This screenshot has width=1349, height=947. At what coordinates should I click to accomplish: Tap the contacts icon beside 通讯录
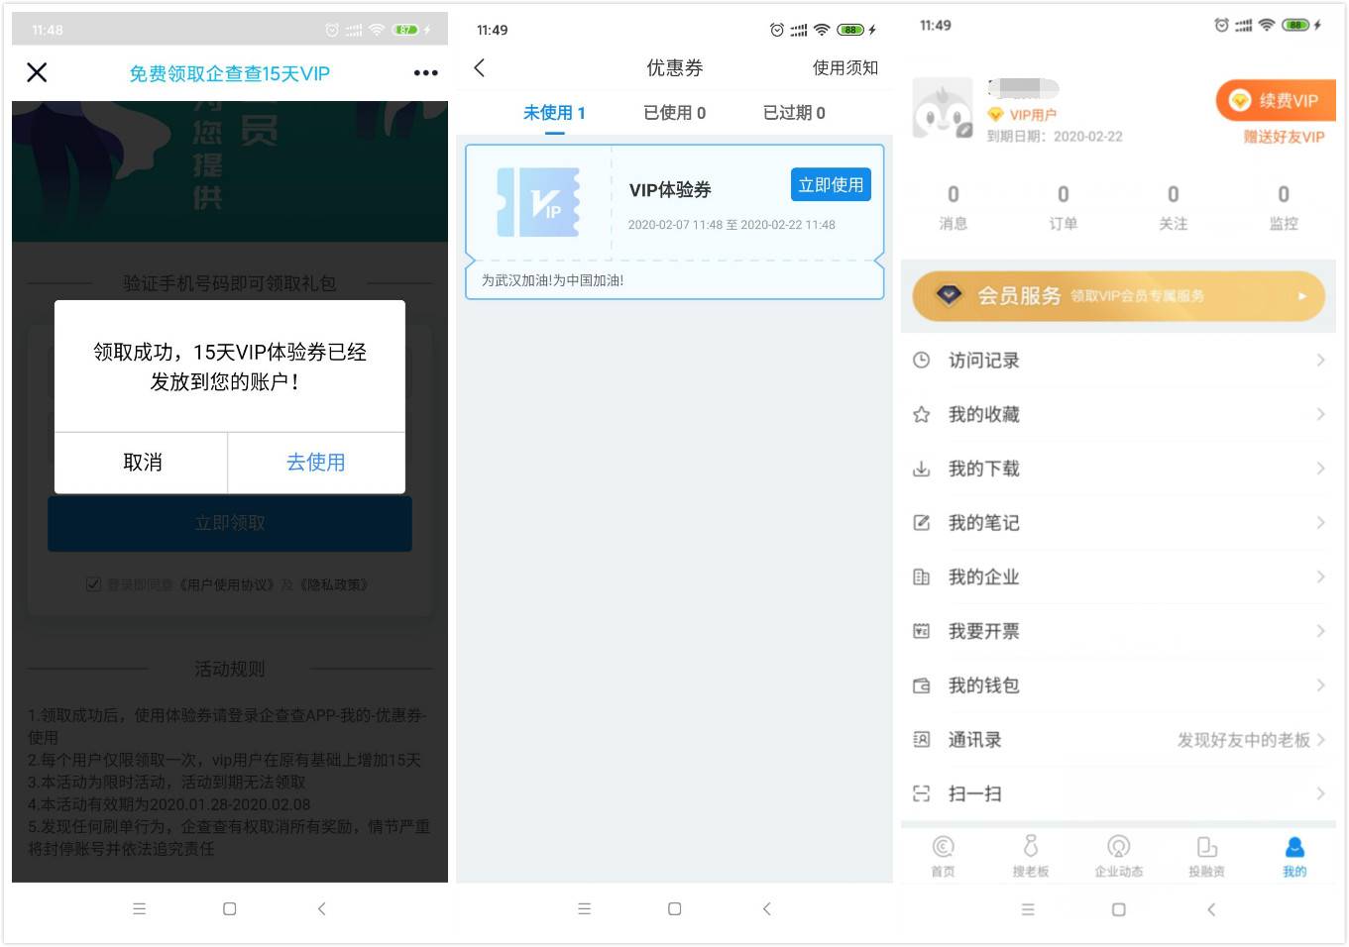coord(922,740)
